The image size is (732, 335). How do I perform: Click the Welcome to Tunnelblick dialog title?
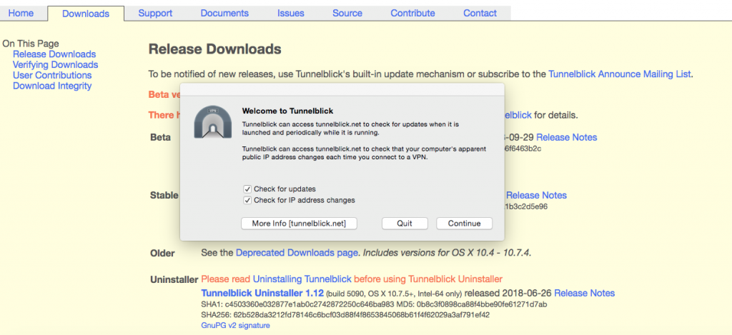[287, 111]
